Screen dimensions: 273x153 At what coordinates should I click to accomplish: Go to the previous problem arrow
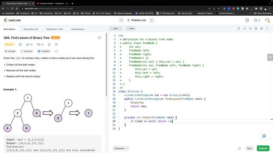[121, 20]
